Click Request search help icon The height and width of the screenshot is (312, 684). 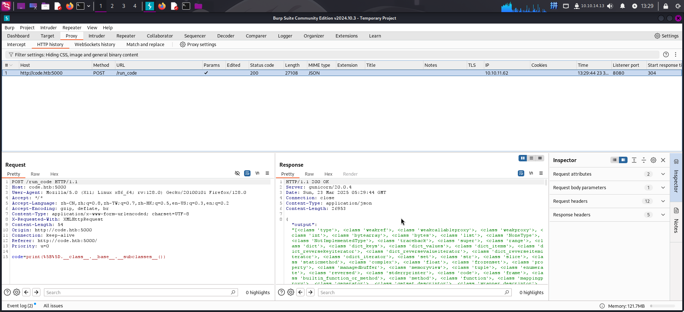[x=7, y=292]
